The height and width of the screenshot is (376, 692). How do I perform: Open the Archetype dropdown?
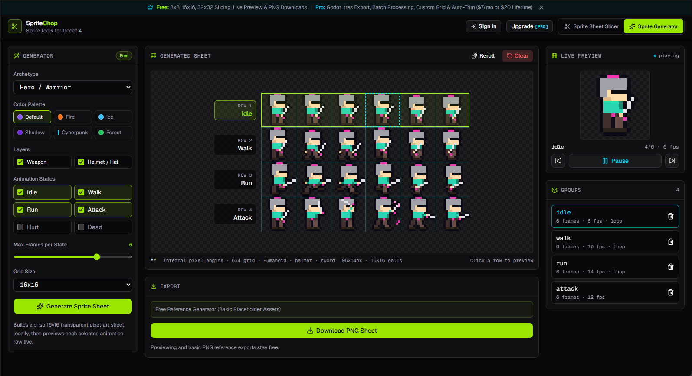tap(73, 87)
